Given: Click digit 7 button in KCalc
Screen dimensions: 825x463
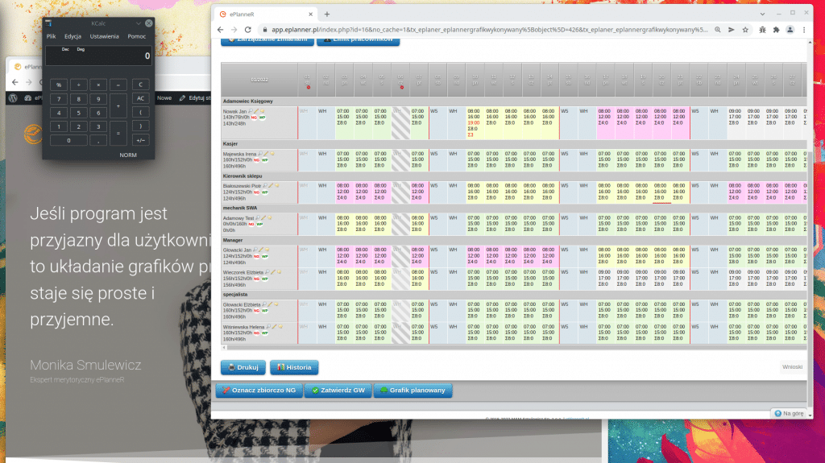Looking at the screenshot, I should tap(59, 98).
